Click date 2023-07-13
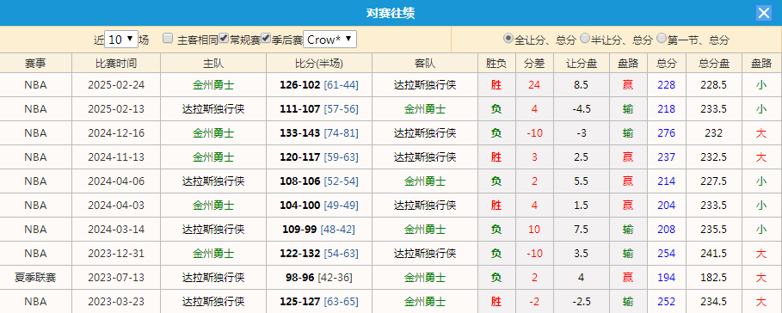Screen dimensions: 782x313 tap(116, 277)
